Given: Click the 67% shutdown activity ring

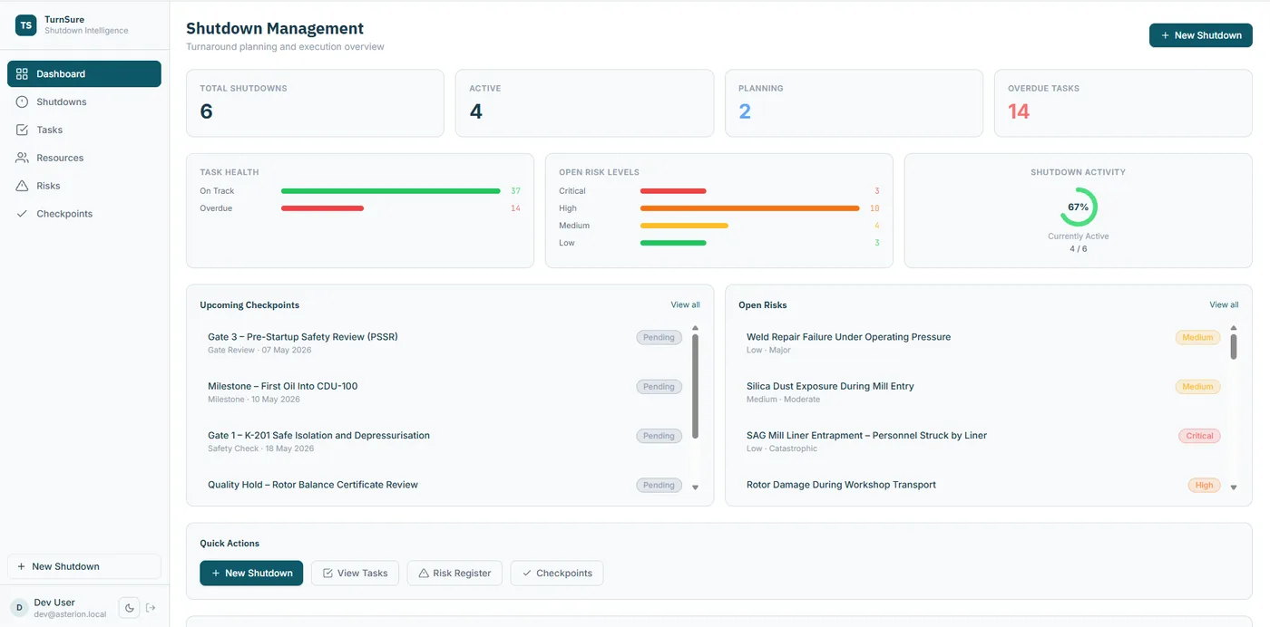Looking at the screenshot, I should point(1079,207).
